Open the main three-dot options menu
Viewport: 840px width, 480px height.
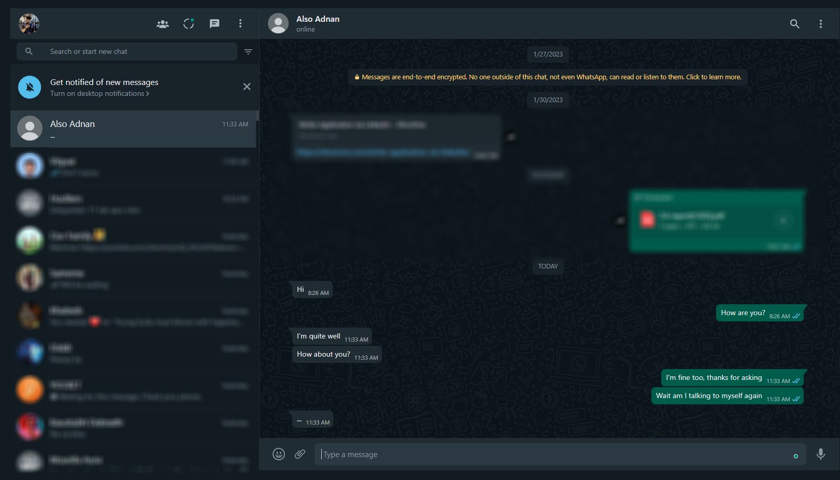tap(240, 23)
